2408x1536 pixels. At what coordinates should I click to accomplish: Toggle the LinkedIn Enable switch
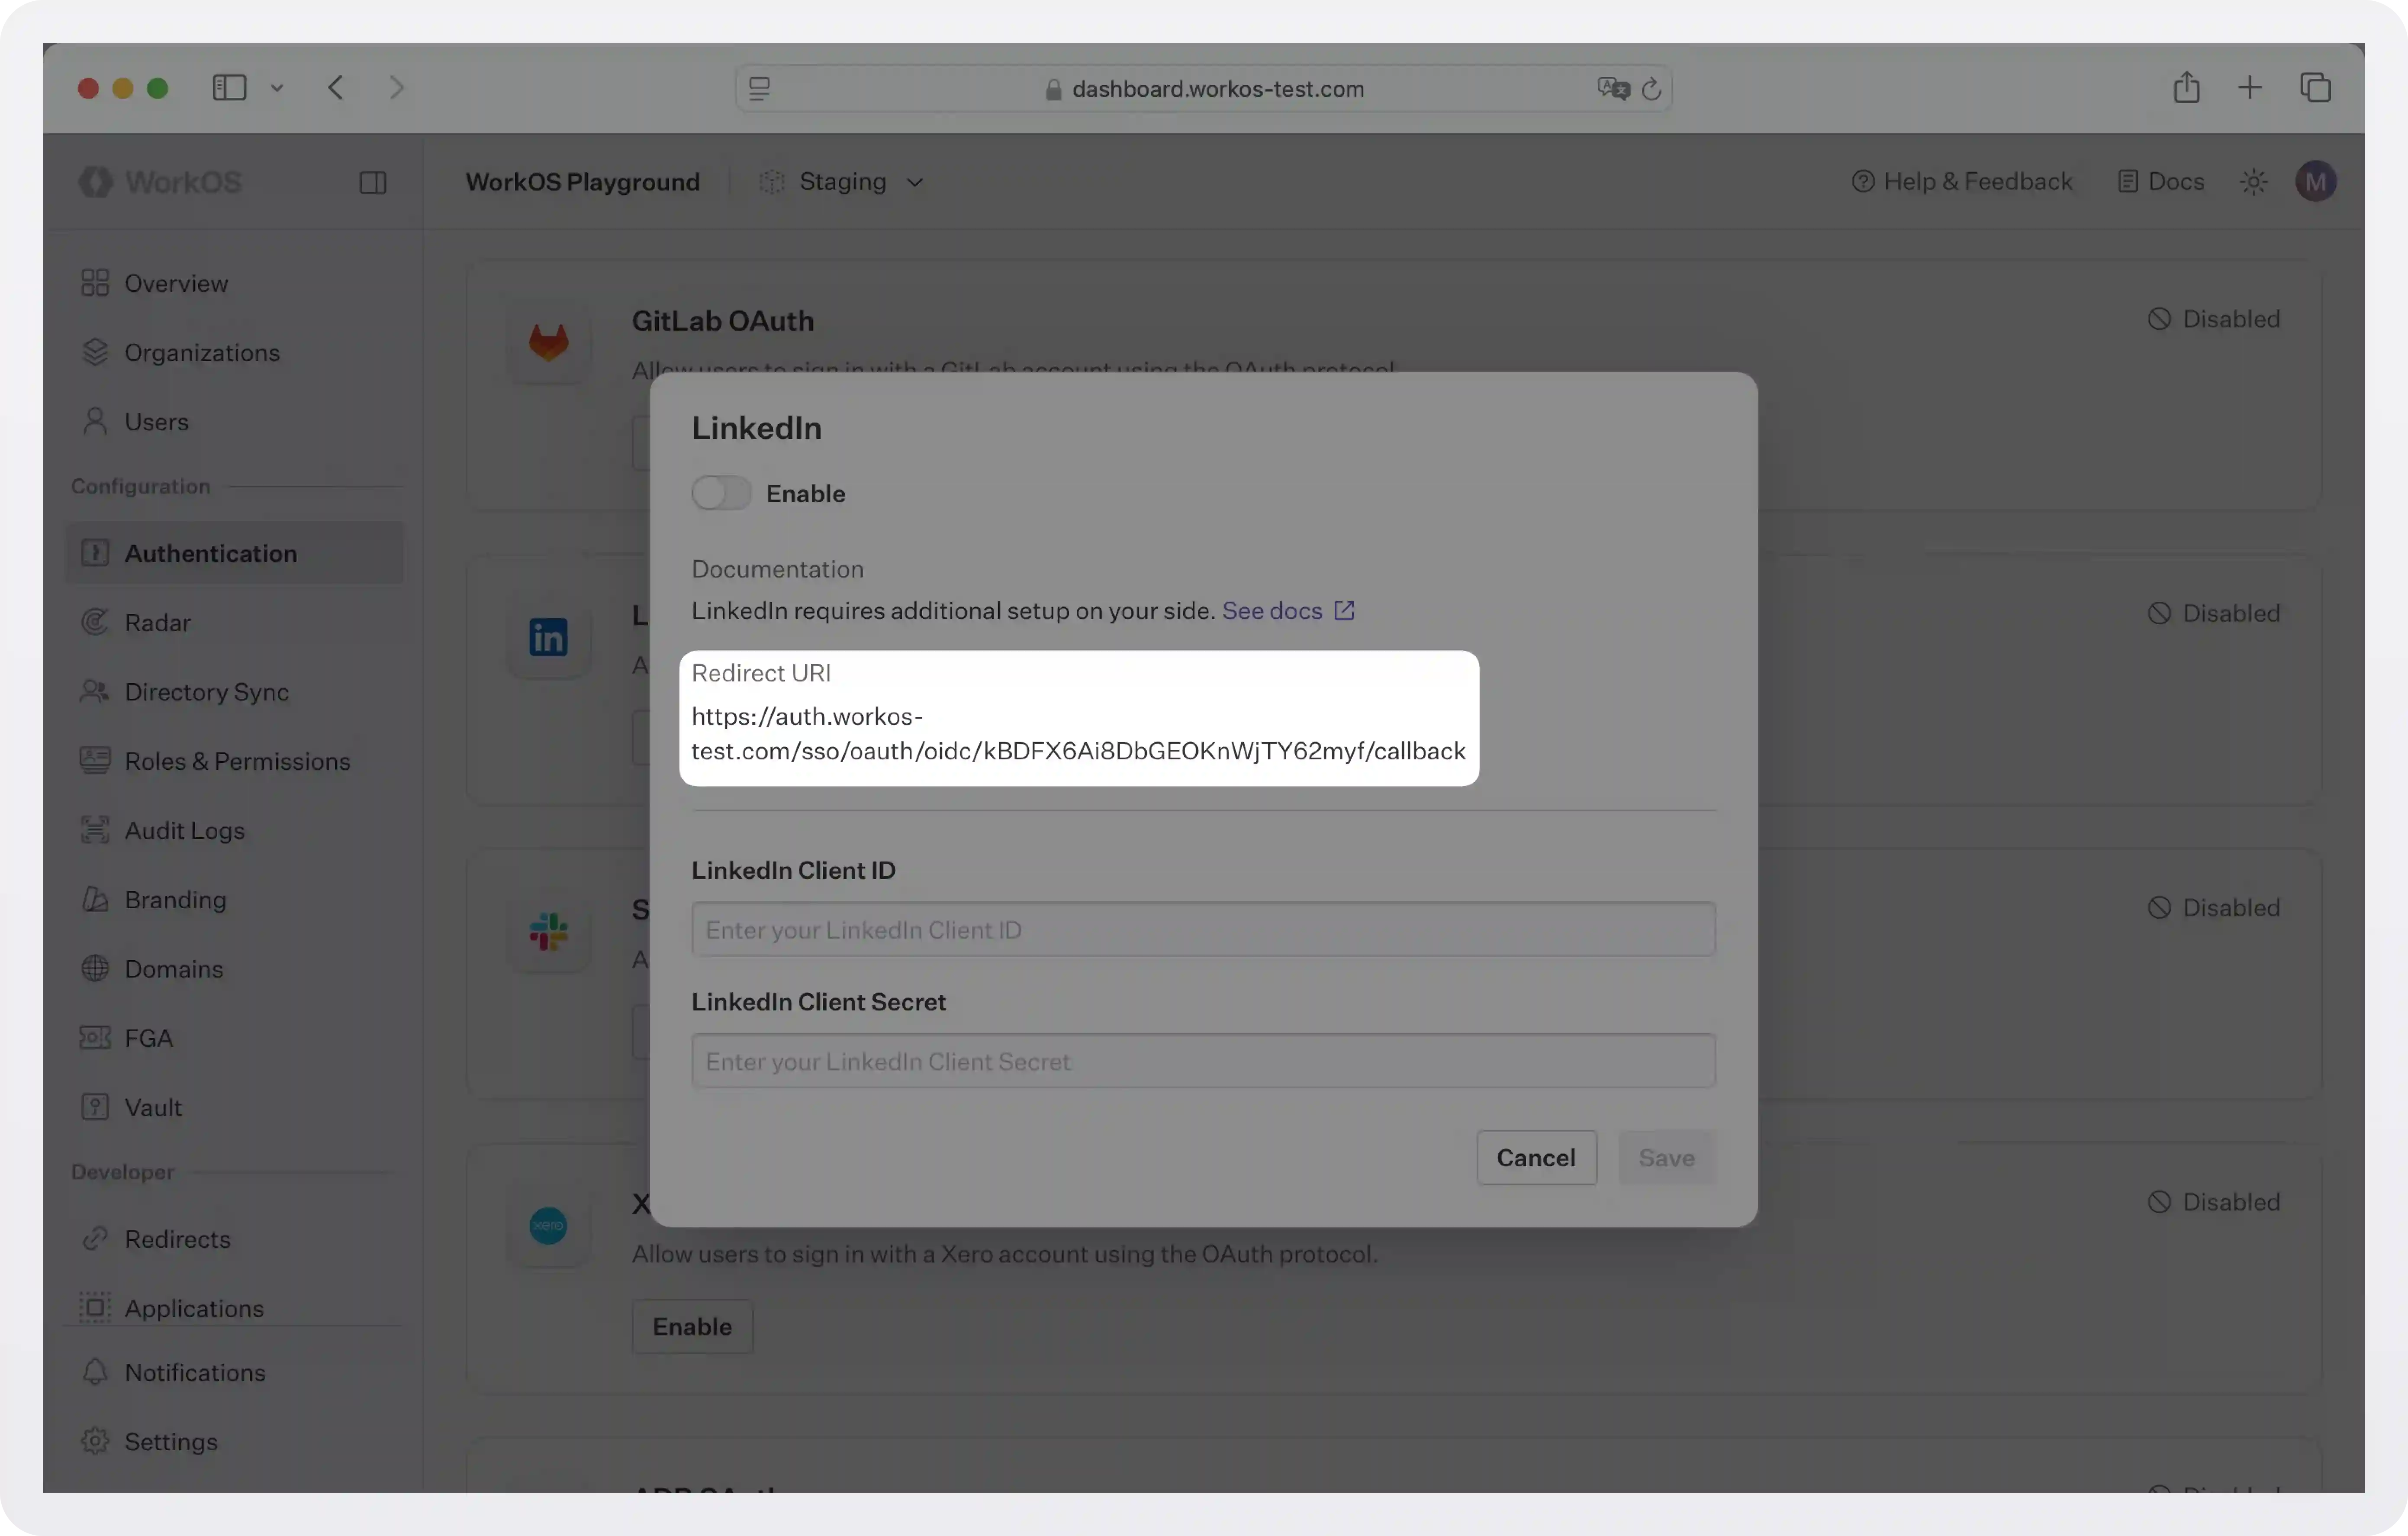click(721, 493)
